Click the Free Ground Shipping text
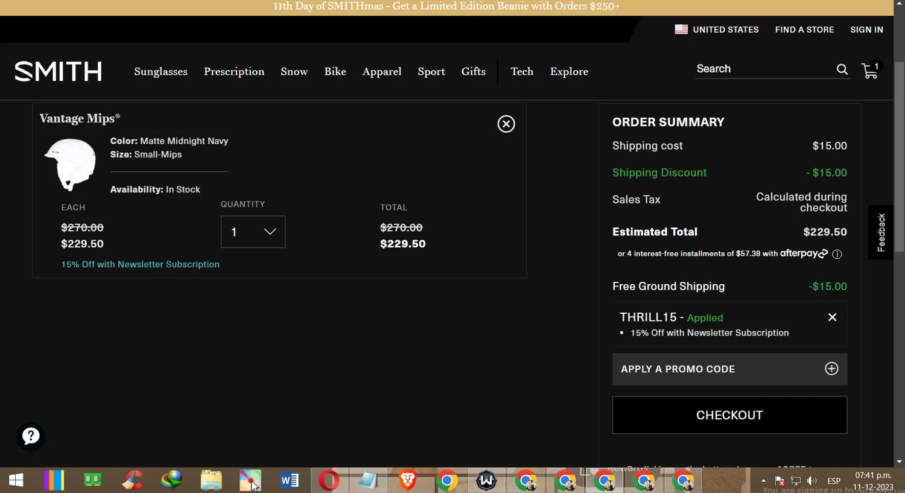Screen dimensions: 905x493 click(x=668, y=286)
